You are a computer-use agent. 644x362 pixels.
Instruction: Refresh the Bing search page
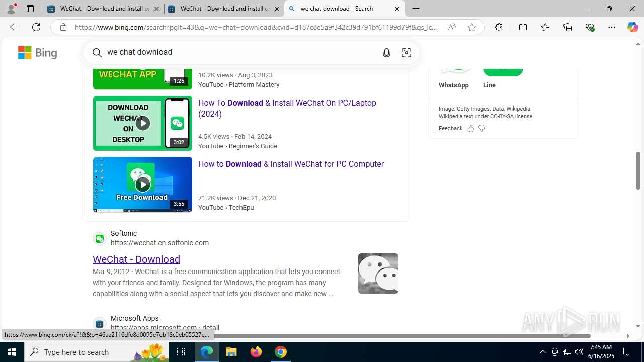tap(36, 27)
